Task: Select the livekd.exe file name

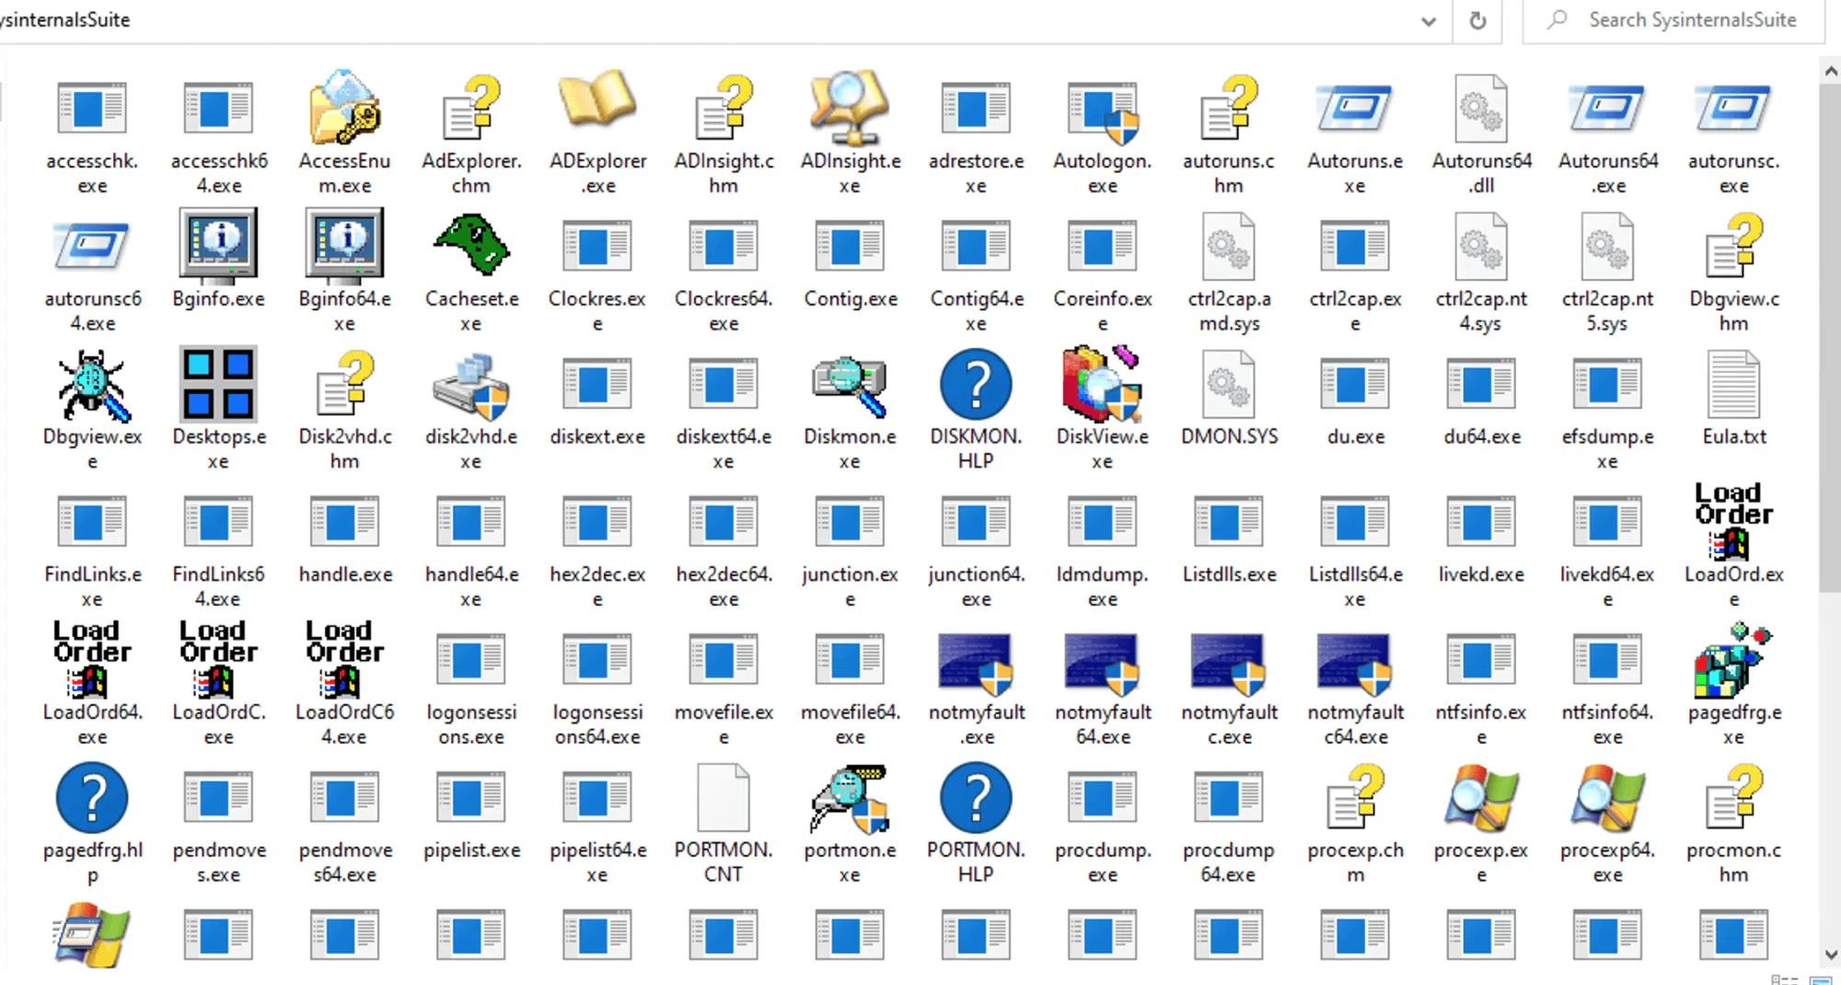Action: point(1481,574)
